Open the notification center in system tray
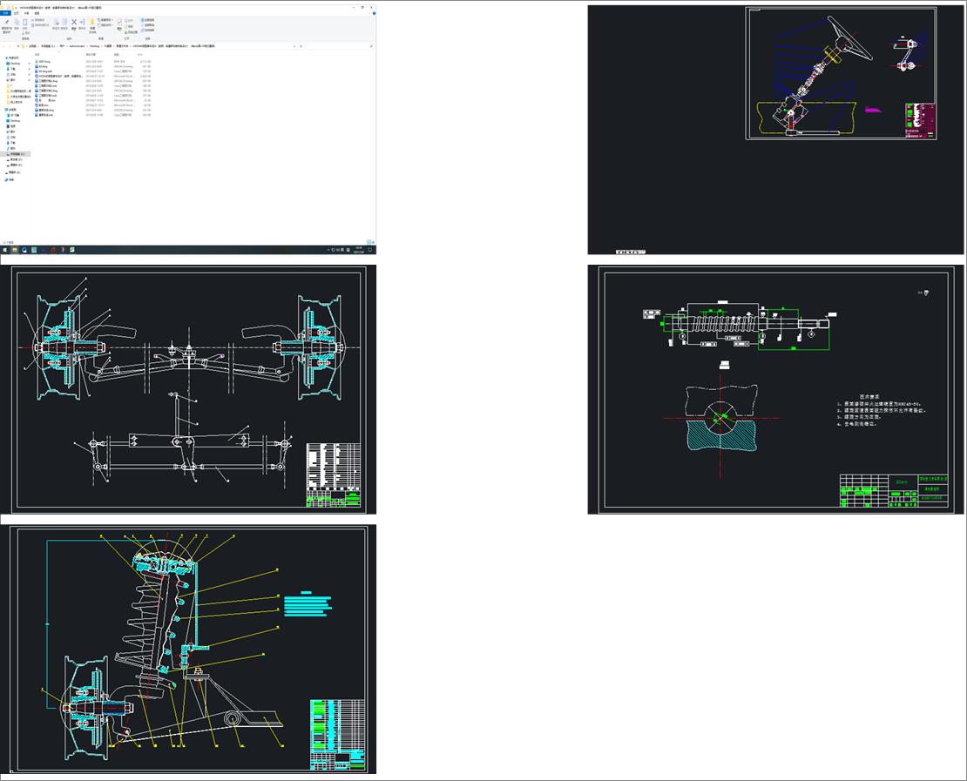Viewport: 967px width, 781px height. click(370, 250)
